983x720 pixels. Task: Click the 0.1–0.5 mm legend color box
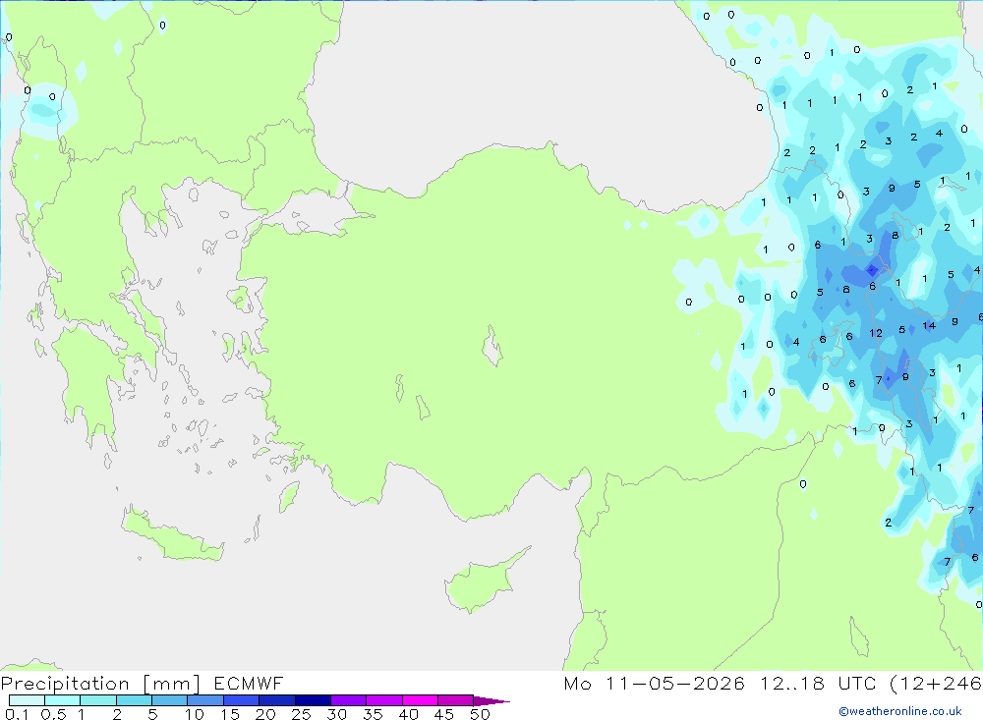tap(27, 700)
